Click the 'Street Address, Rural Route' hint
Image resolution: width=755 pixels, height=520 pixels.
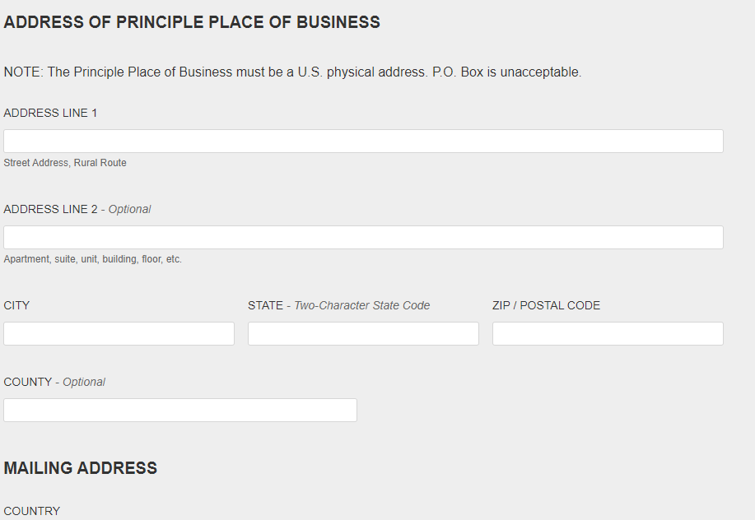pyautogui.click(x=65, y=163)
